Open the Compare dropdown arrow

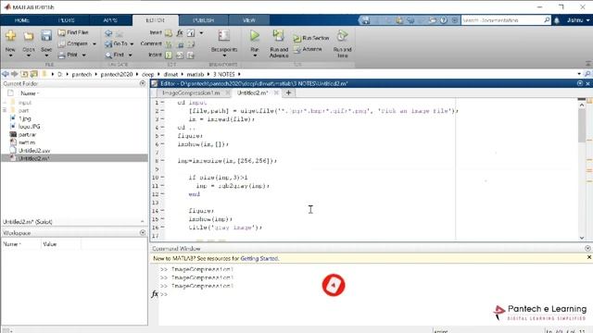tap(95, 44)
